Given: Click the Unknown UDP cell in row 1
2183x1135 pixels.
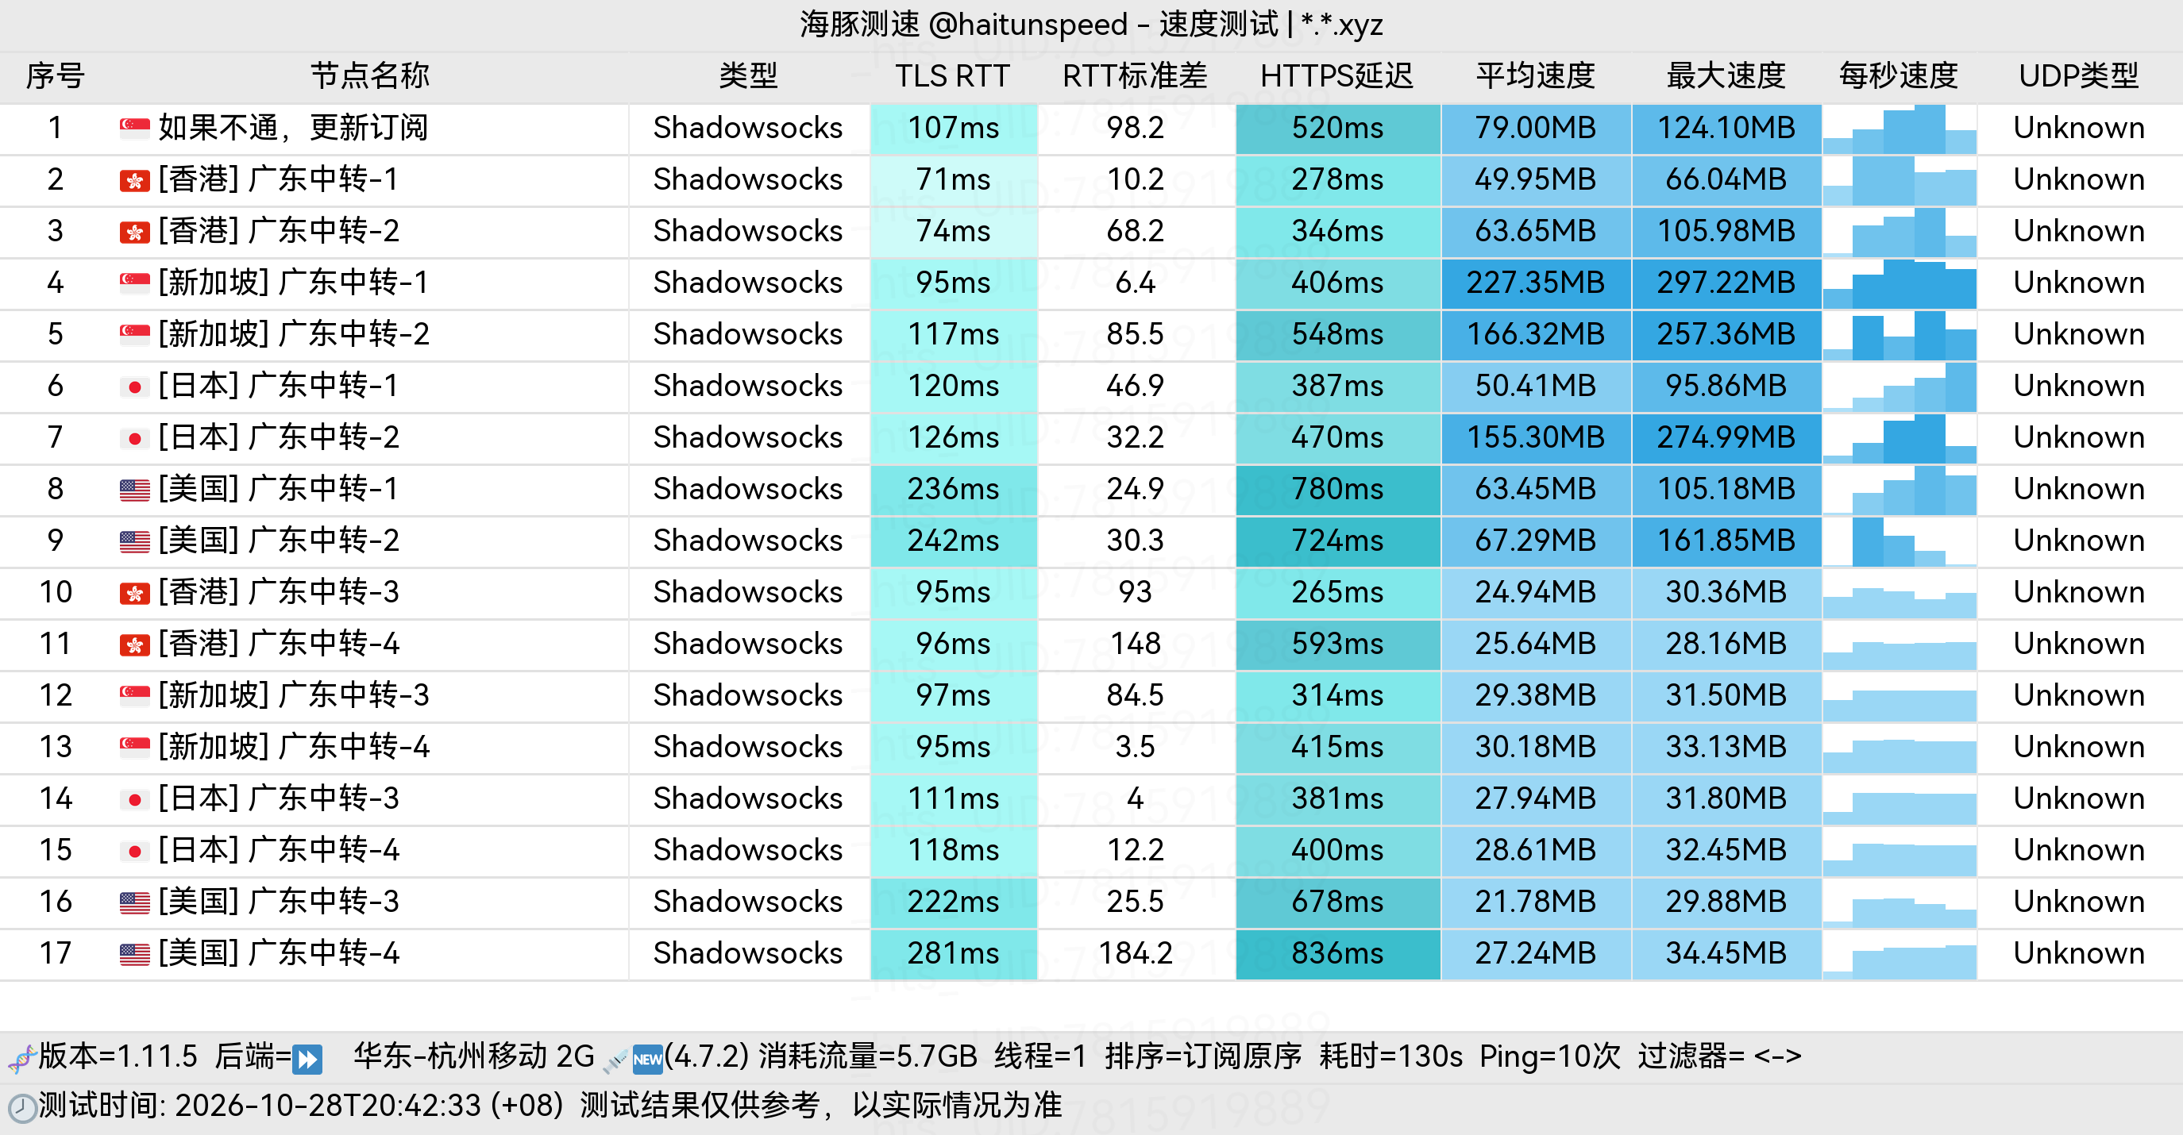Looking at the screenshot, I should pyautogui.click(x=2079, y=128).
